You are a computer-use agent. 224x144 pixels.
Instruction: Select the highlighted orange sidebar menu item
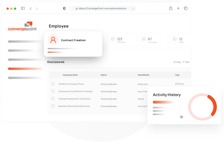coord(25,69)
